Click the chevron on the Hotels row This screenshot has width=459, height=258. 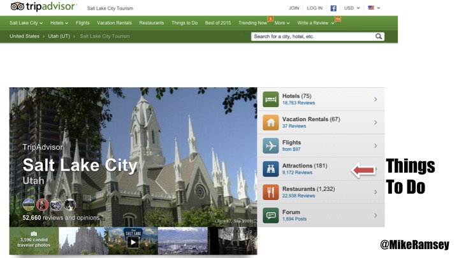(375, 99)
